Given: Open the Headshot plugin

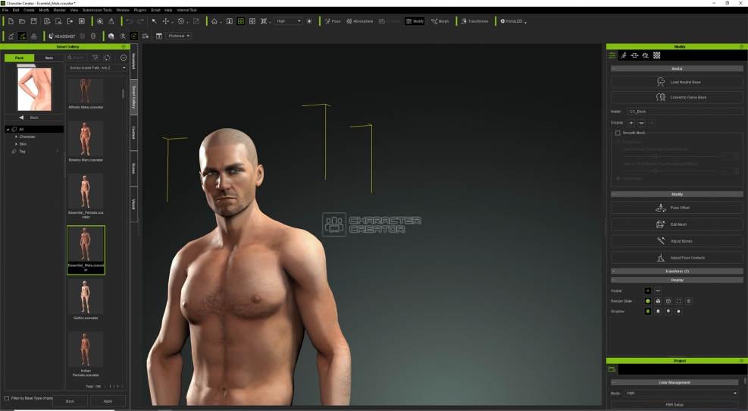Looking at the screenshot, I should click(x=62, y=36).
